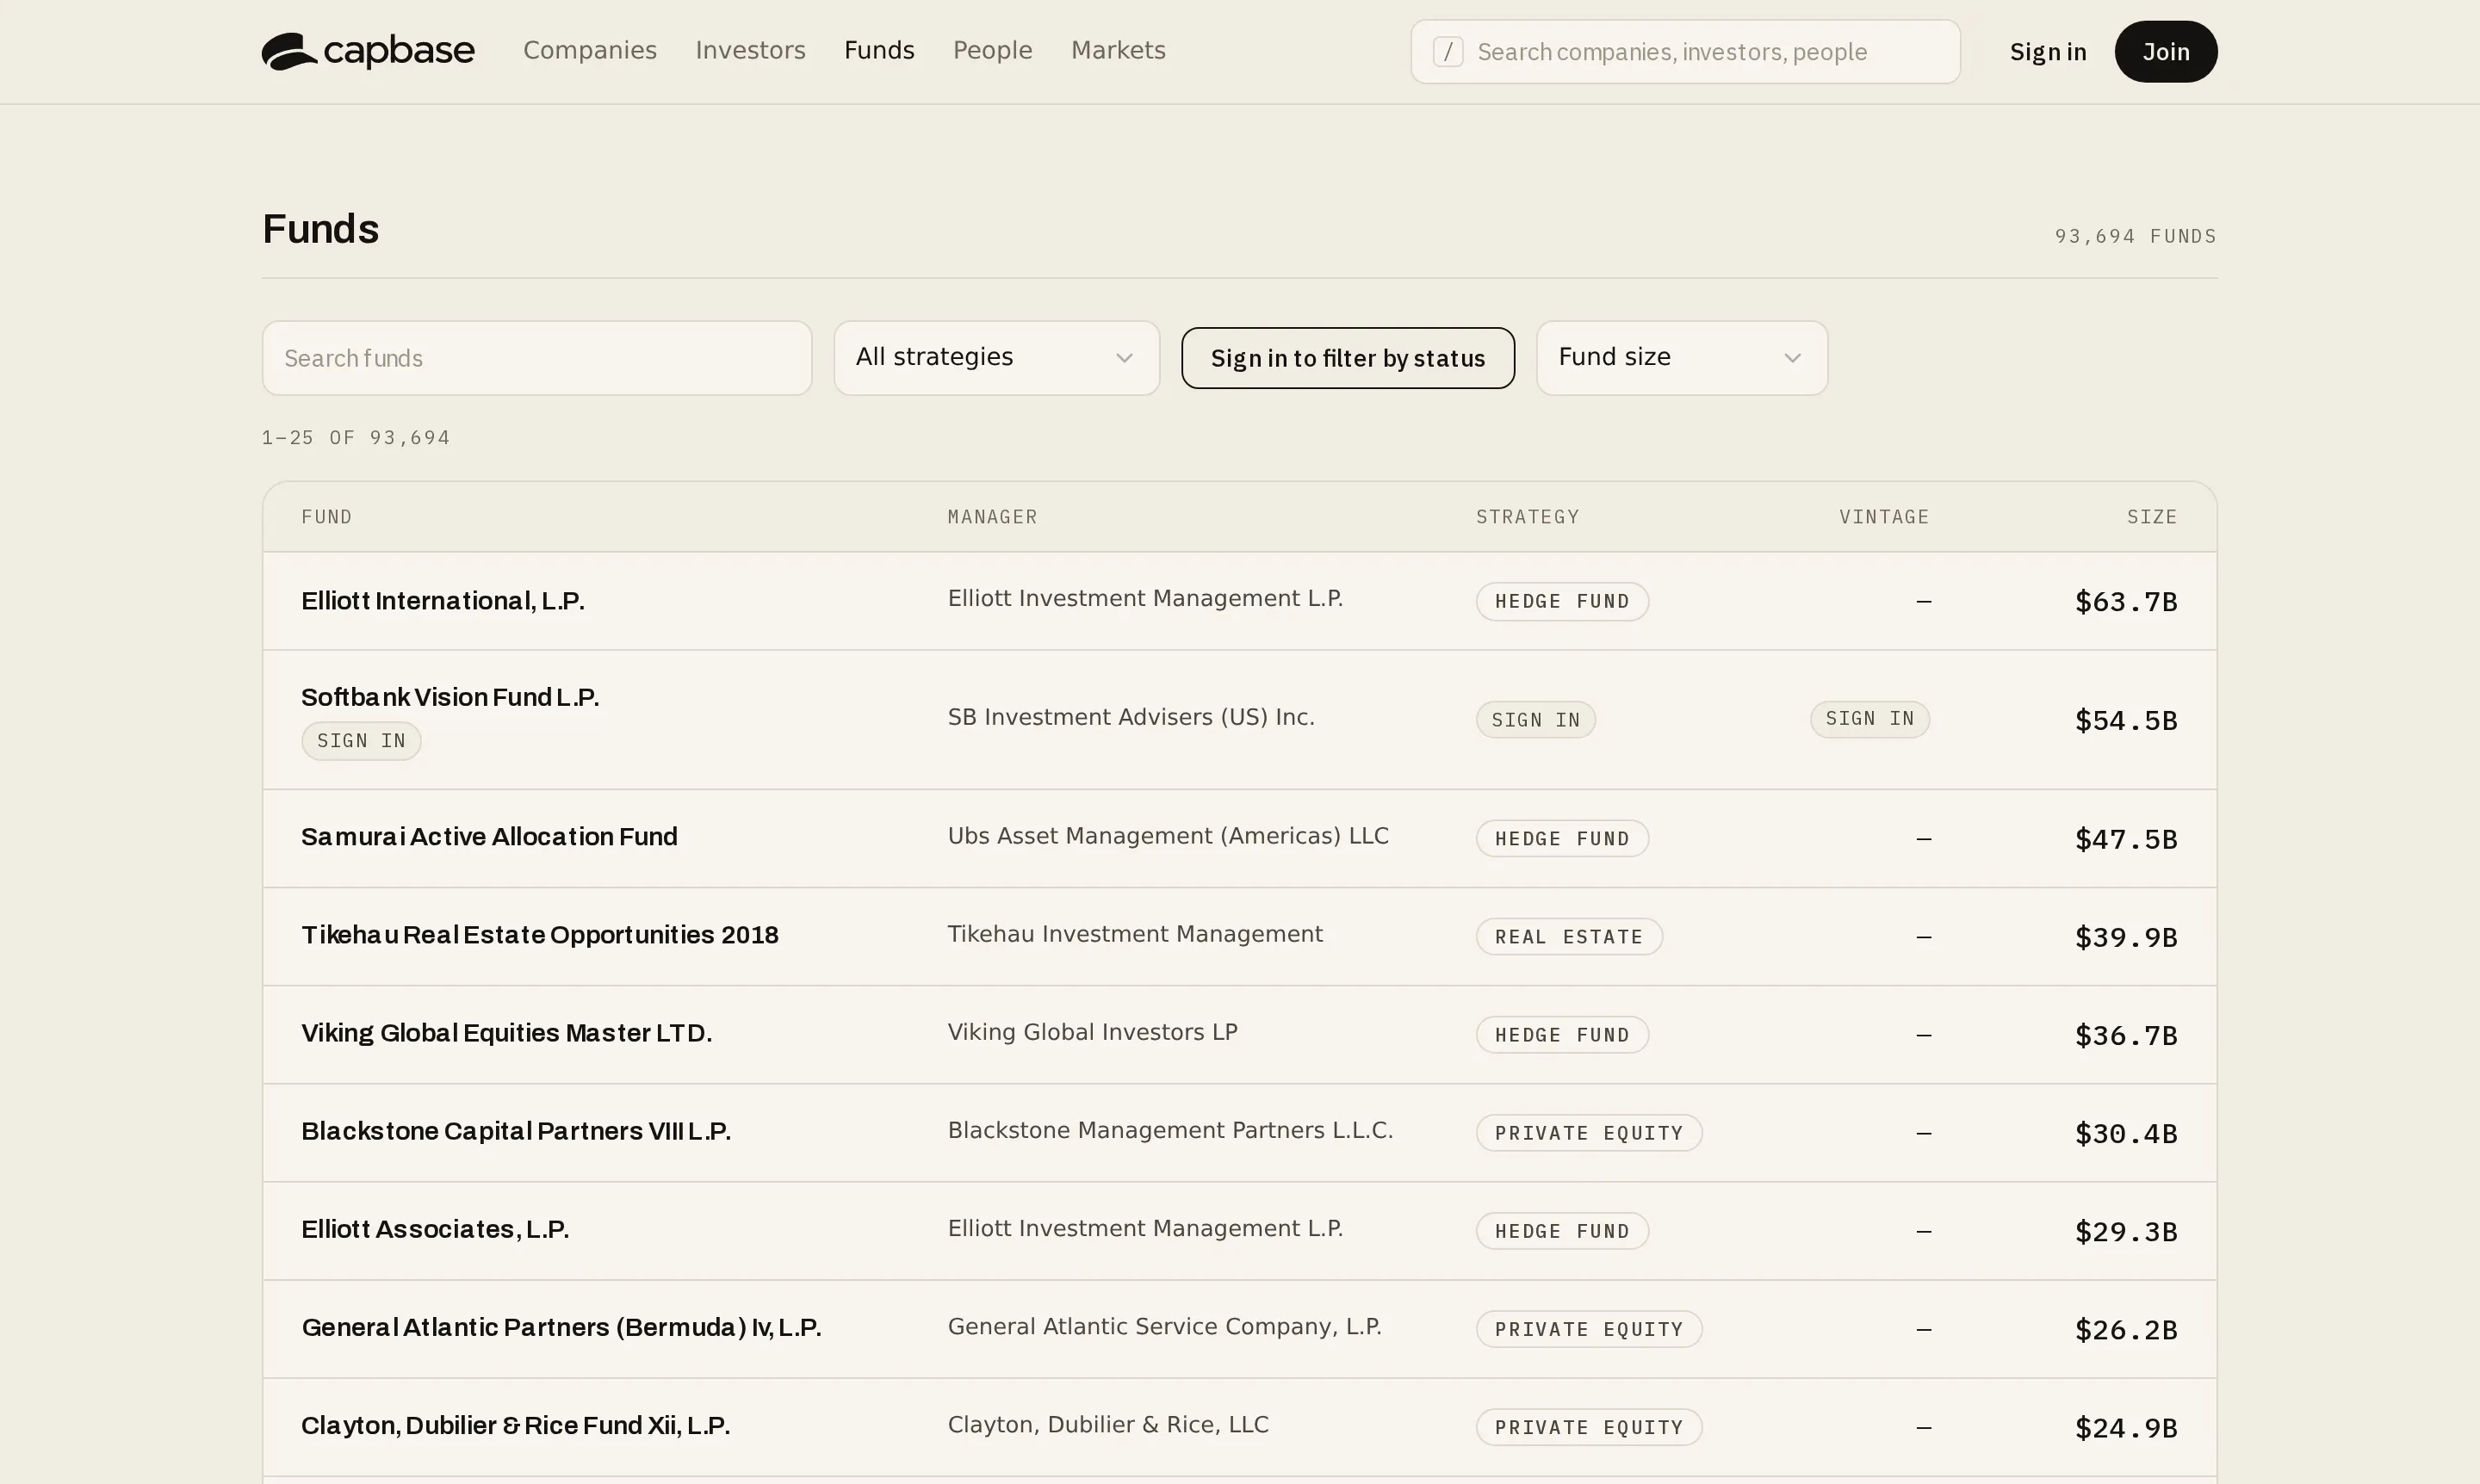
Task: Click the Sign in link
Action: 2048,51
